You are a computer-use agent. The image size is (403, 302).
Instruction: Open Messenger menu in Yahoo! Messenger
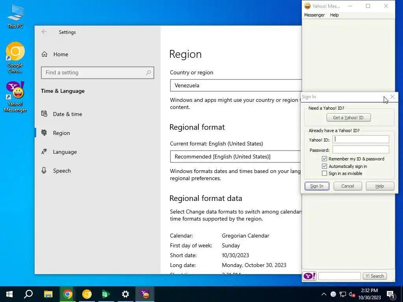(314, 15)
